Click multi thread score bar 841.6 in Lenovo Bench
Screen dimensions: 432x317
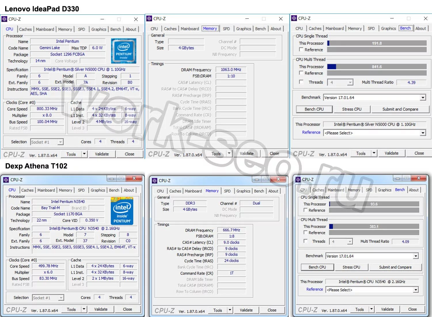pos(377,67)
